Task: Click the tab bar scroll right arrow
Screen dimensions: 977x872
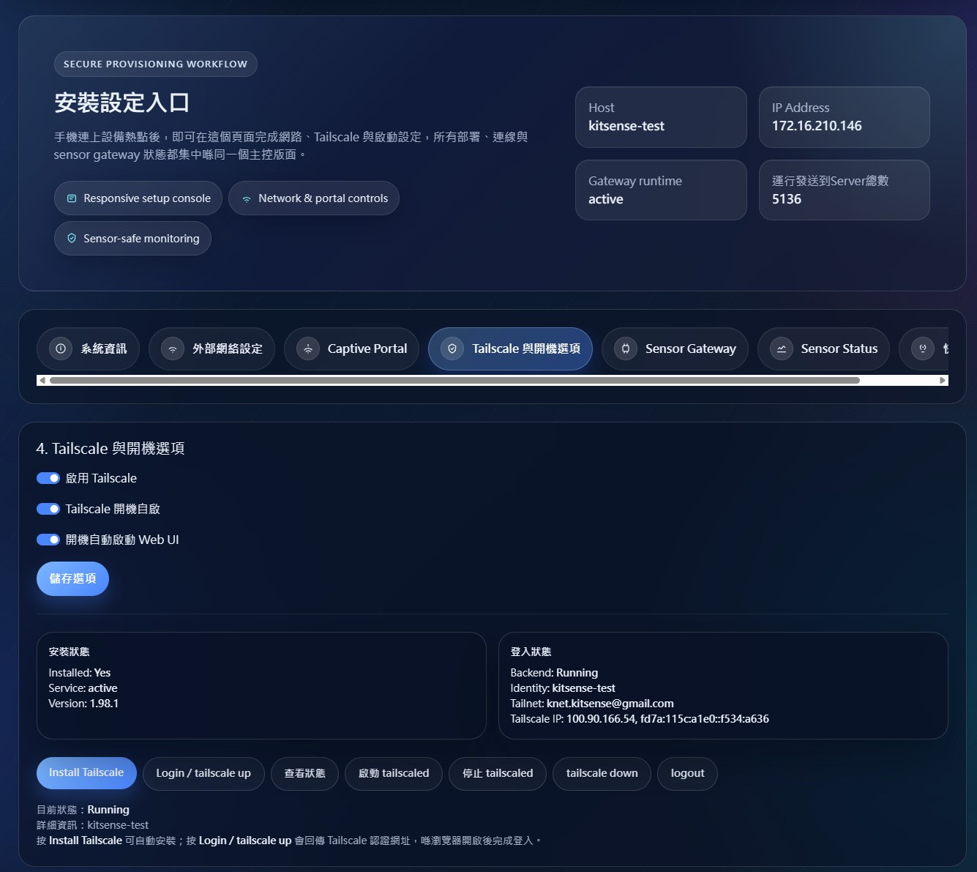Action: 943,380
